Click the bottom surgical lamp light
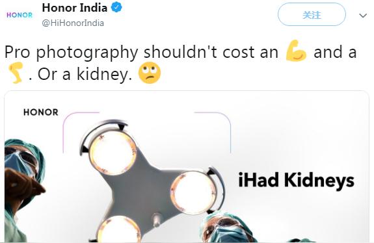This screenshot has height=243, width=374. pyautogui.click(x=119, y=229)
